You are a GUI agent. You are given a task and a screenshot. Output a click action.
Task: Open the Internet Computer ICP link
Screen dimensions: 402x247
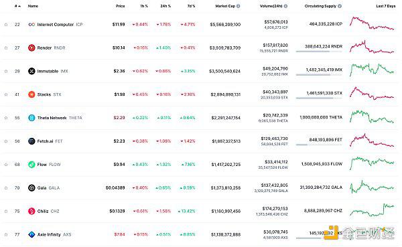click(60, 25)
